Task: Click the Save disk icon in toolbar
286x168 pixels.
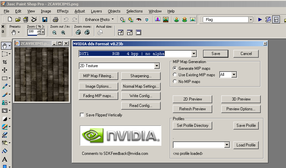Action: 45,20
